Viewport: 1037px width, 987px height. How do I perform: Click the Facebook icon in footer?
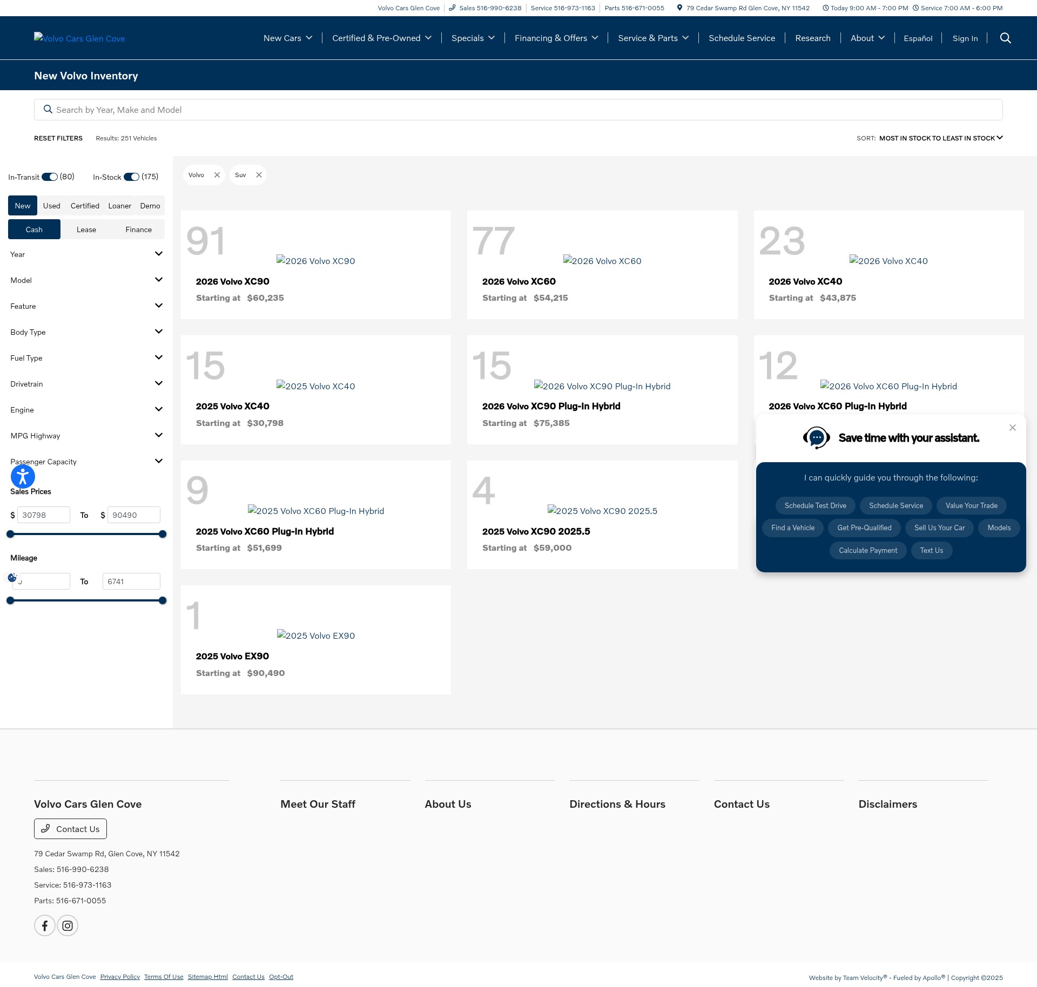pyautogui.click(x=45, y=925)
